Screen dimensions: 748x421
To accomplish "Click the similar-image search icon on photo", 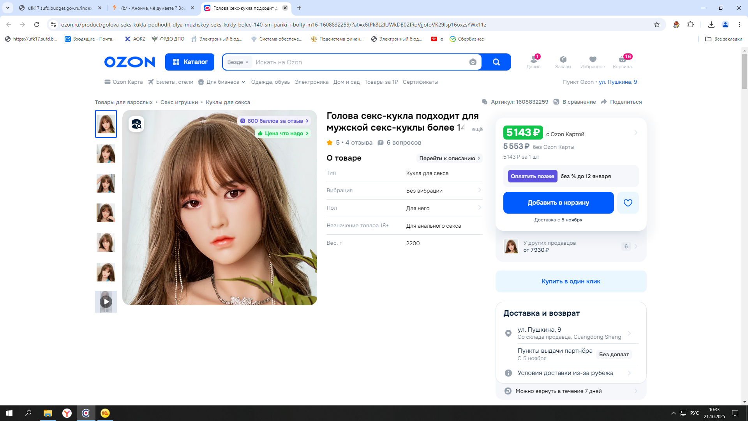I will pyautogui.click(x=136, y=124).
